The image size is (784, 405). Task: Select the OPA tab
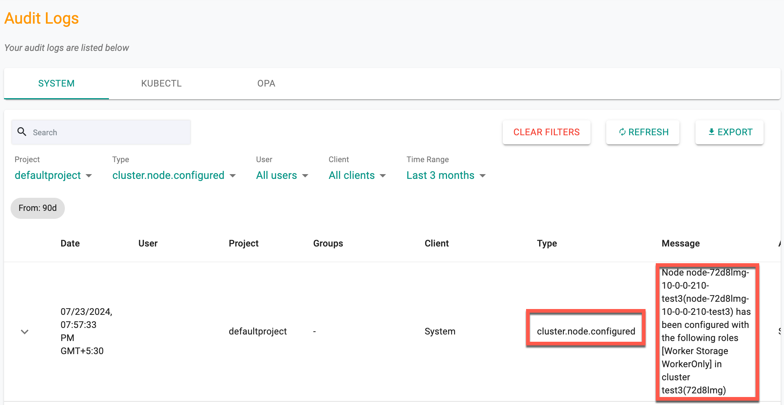point(266,84)
